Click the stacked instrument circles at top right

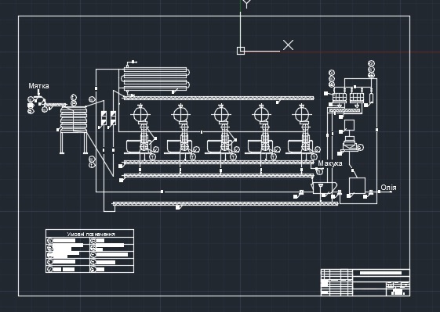[x=371, y=69]
